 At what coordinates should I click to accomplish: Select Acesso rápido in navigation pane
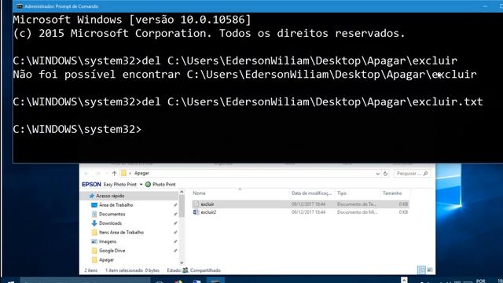pyautogui.click(x=110, y=196)
